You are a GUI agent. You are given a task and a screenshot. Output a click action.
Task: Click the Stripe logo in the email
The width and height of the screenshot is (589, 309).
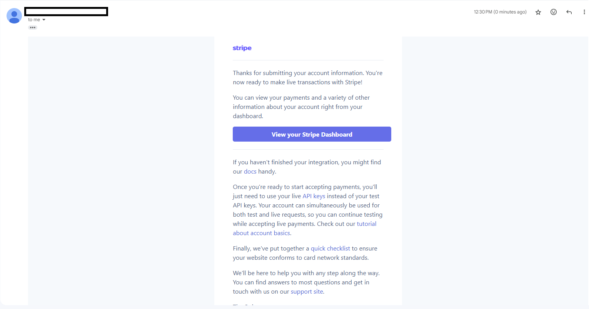242,48
